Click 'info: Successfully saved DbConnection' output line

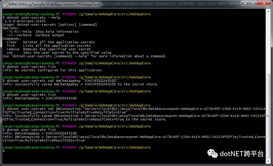[x=134, y=117]
